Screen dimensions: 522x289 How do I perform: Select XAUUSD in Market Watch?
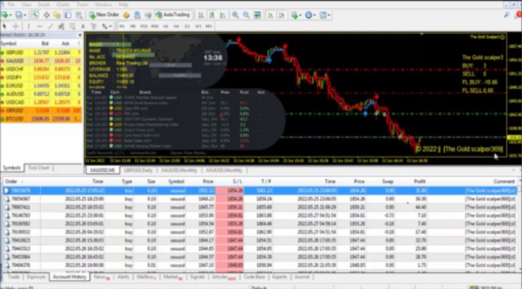click(41, 61)
